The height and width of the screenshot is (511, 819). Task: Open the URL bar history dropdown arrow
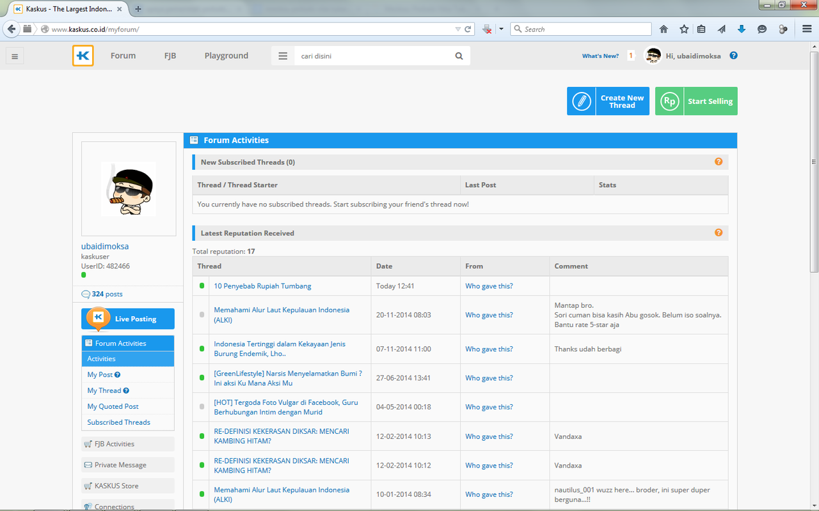pyautogui.click(x=457, y=29)
